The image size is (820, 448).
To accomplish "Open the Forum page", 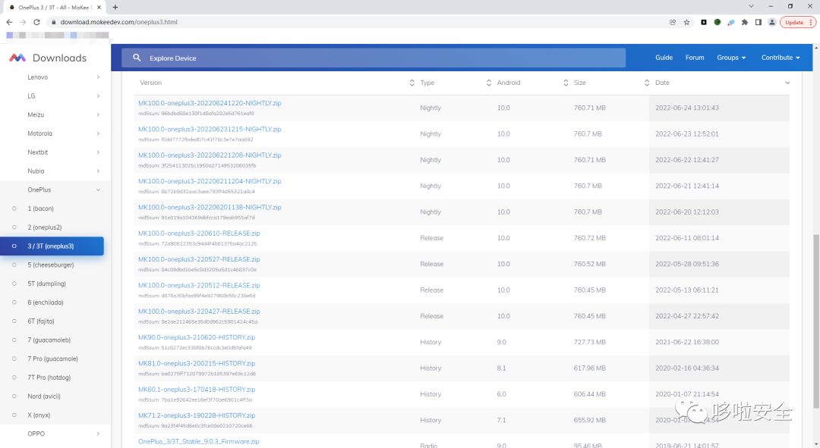I will coord(695,58).
